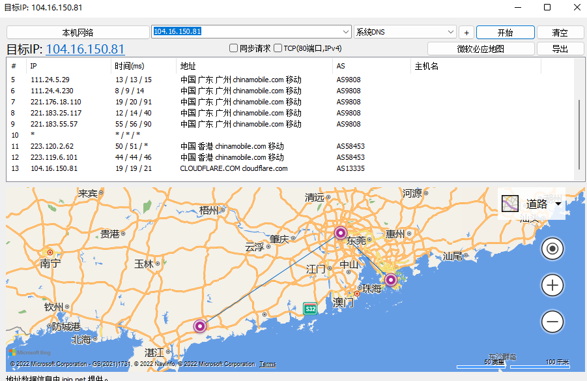The height and width of the screenshot is (381, 587).
Task: Click the 导出 export button
Action: click(560, 49)
